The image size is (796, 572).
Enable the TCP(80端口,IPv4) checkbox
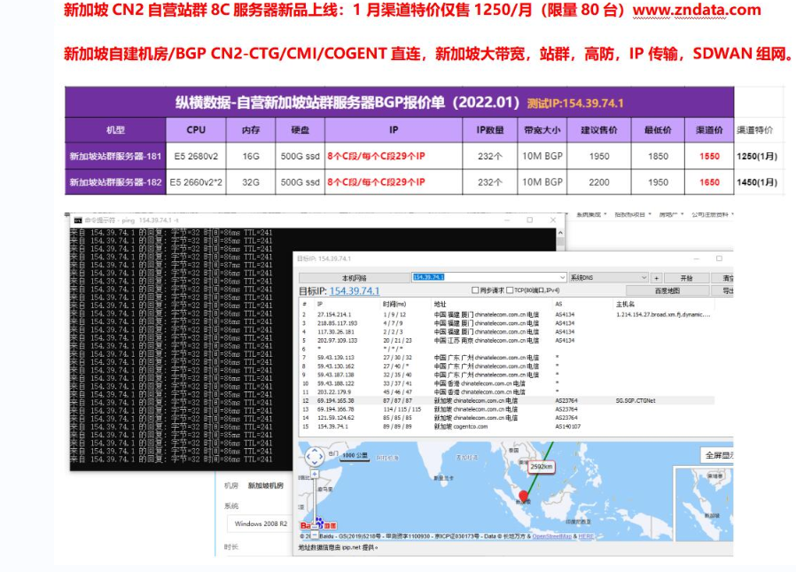[x=510, y=290]
